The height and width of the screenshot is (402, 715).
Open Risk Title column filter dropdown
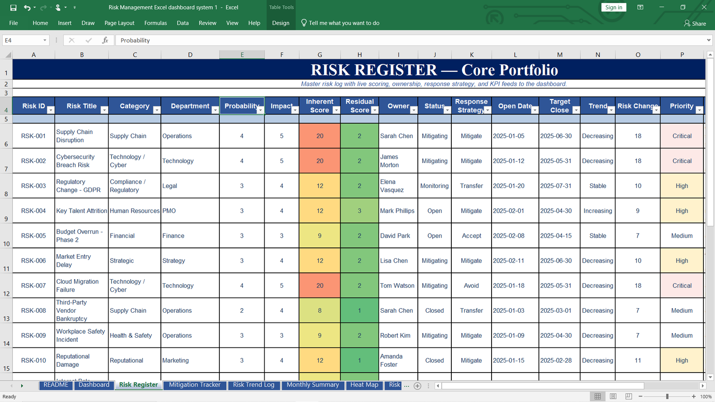point(104,110)
